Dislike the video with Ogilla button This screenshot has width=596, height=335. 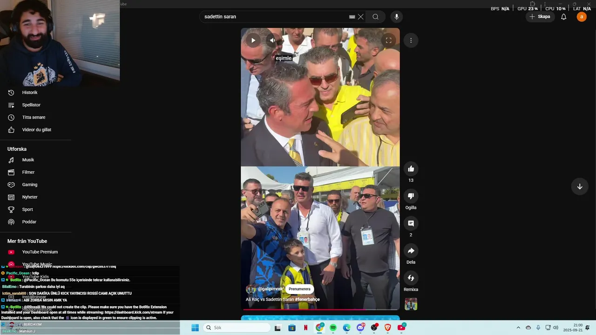click(411, 196)
